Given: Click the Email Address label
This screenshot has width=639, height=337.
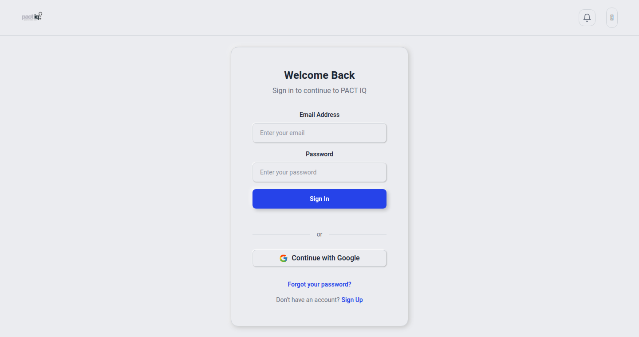Looking at the screenshot, I should [x=319, y=115].
